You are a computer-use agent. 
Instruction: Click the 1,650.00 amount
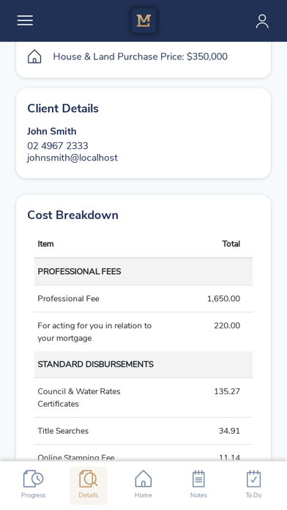(x=223, y=298)
